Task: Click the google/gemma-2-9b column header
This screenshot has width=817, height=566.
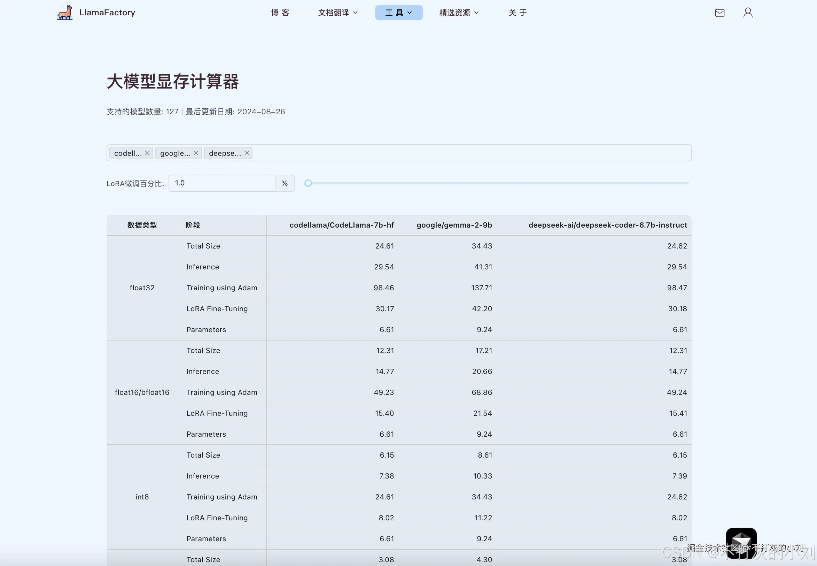Action: [x=454, y=225]
